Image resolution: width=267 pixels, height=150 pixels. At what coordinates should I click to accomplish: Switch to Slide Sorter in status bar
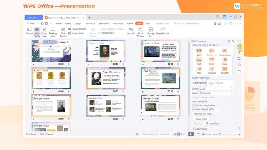[179, 134]
